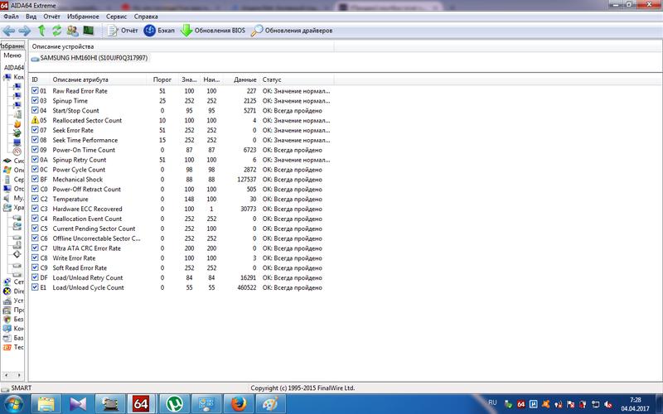Open the Windows Start button
This screenshot has width=663, height=414.
(13, 404)
